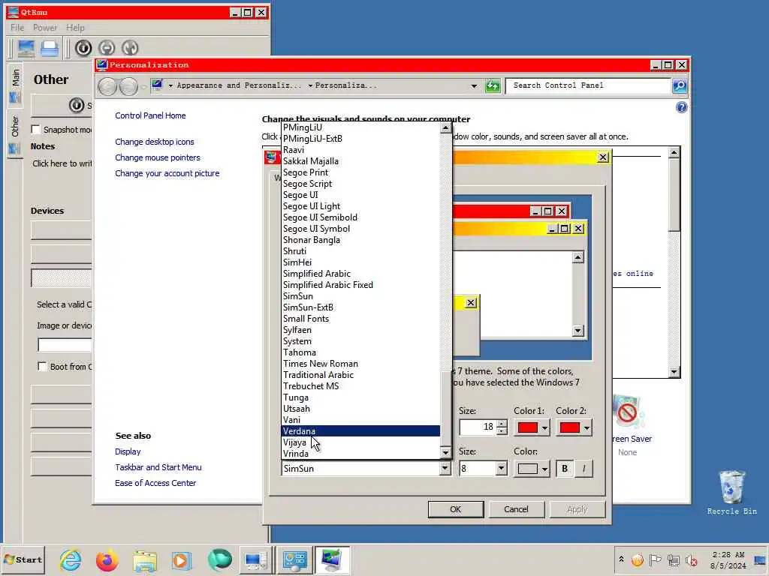Click the Screen Saver icon
Image resolution: width=769 pixels, height=576 pixels.
tap(628, 413)
